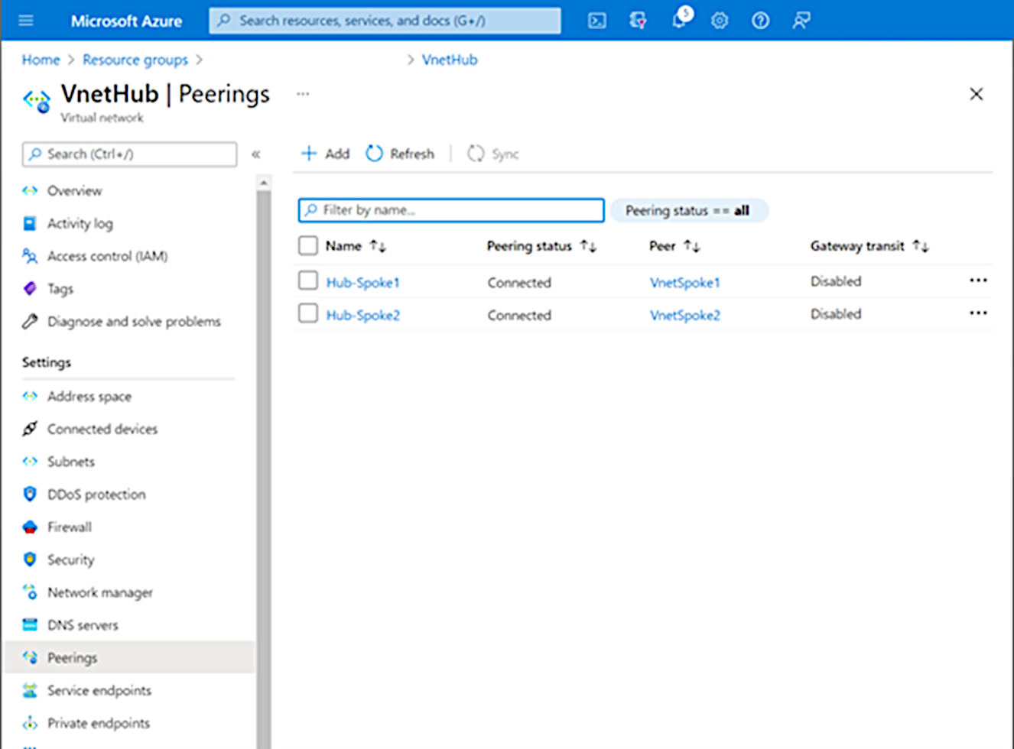Click the Connected devices plug icon
Screen dimensions: 1014x749
30,429
